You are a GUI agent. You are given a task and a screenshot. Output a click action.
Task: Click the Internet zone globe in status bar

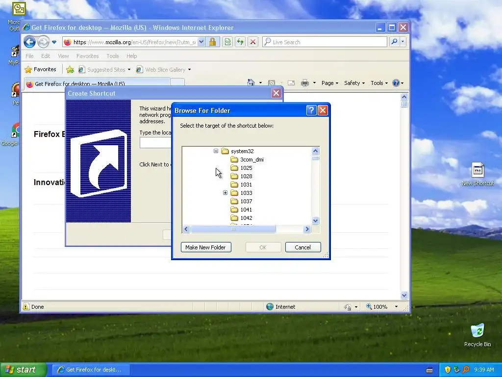click(270, 307)
